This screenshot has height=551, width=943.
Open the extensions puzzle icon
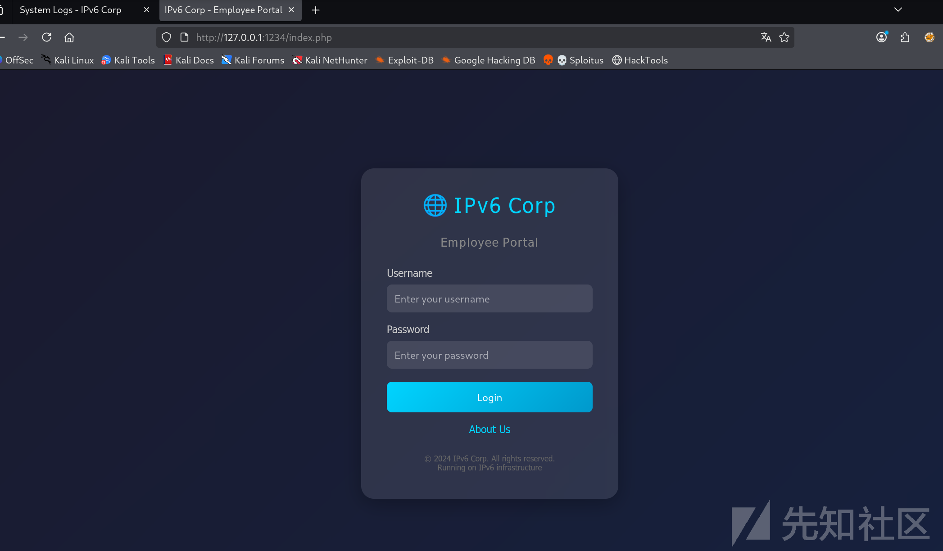(905, 37)
